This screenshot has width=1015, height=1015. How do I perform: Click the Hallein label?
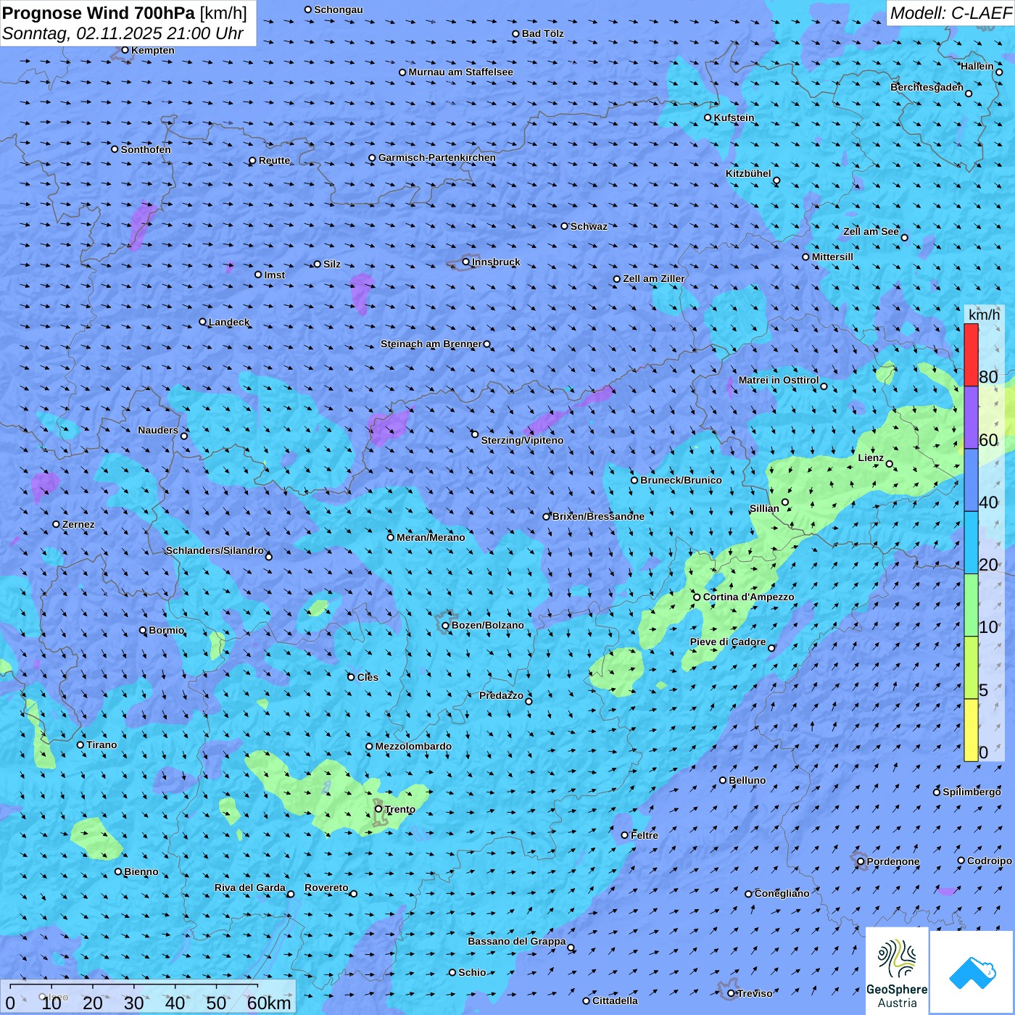[x=977, y=66]
